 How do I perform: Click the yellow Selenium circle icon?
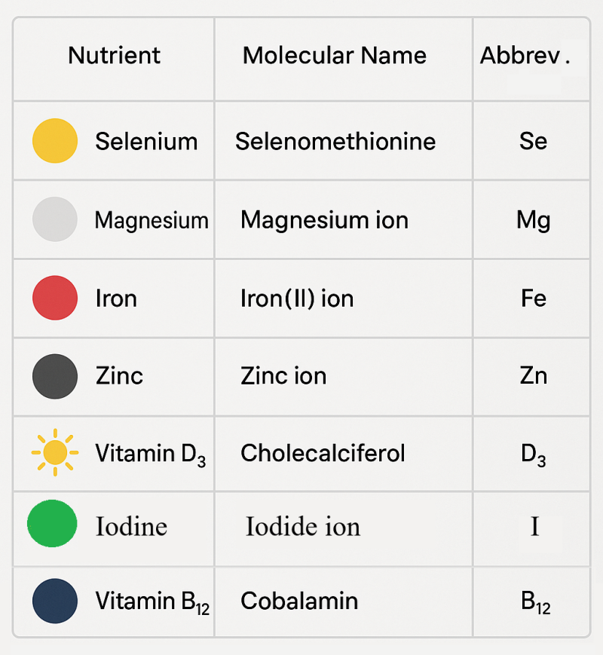point(55,141)
